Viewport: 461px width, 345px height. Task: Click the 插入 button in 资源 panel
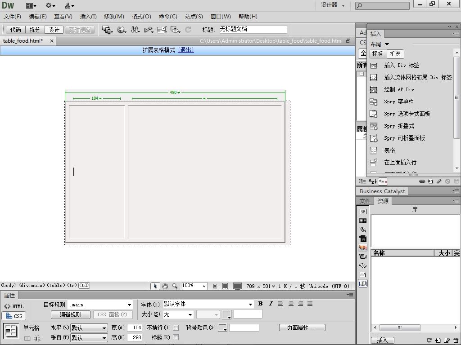click(382, 340)
